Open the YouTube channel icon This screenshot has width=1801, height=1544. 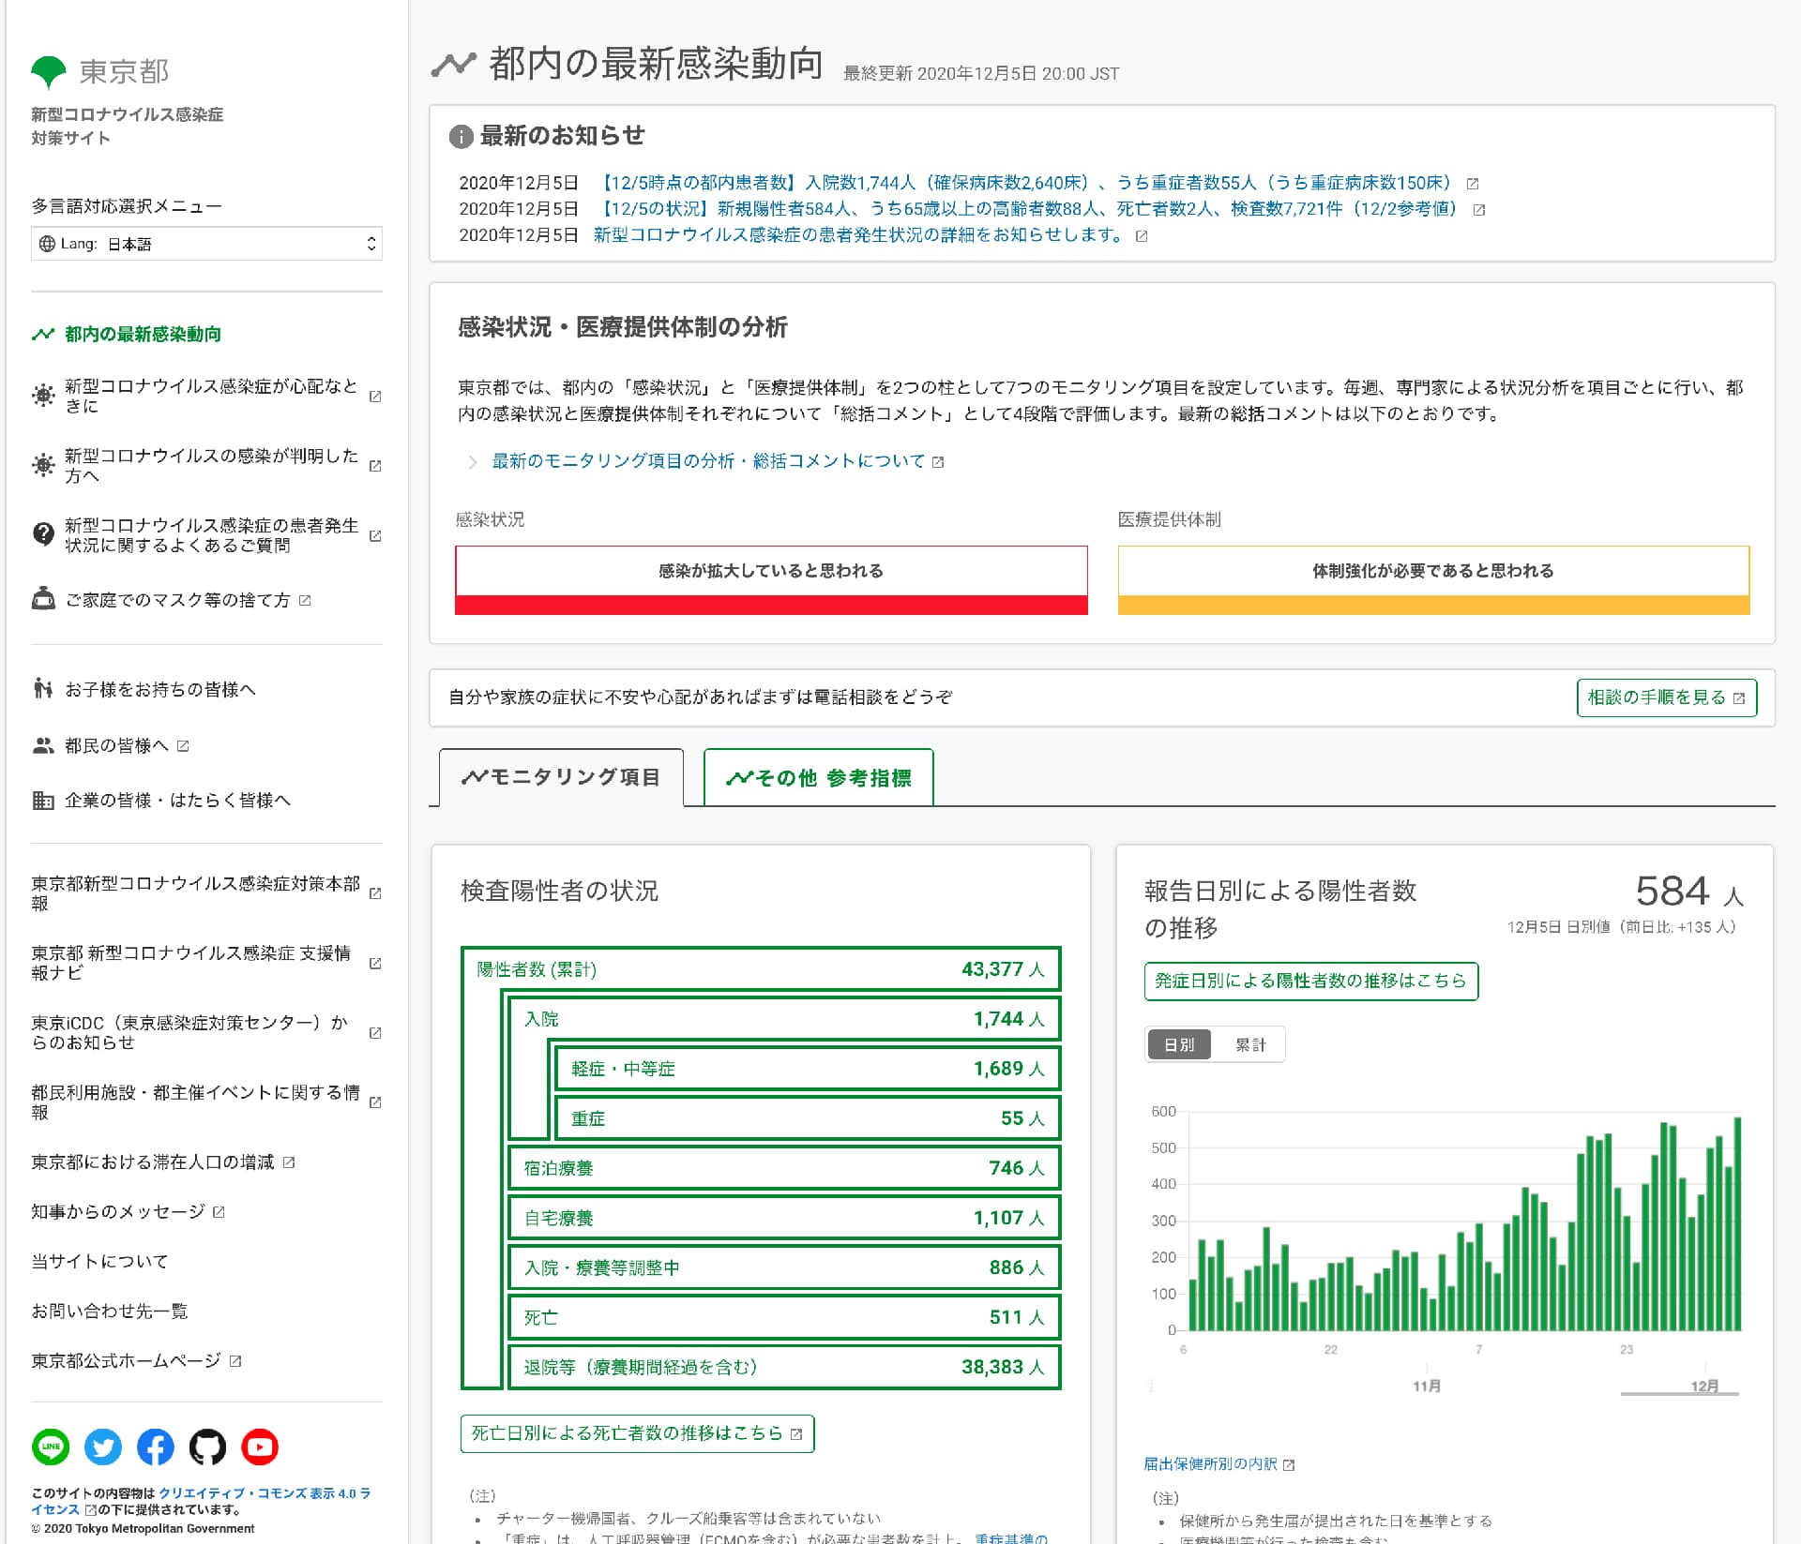260,1447
